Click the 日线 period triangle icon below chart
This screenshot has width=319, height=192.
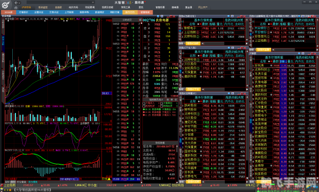[x=109, y=179]
